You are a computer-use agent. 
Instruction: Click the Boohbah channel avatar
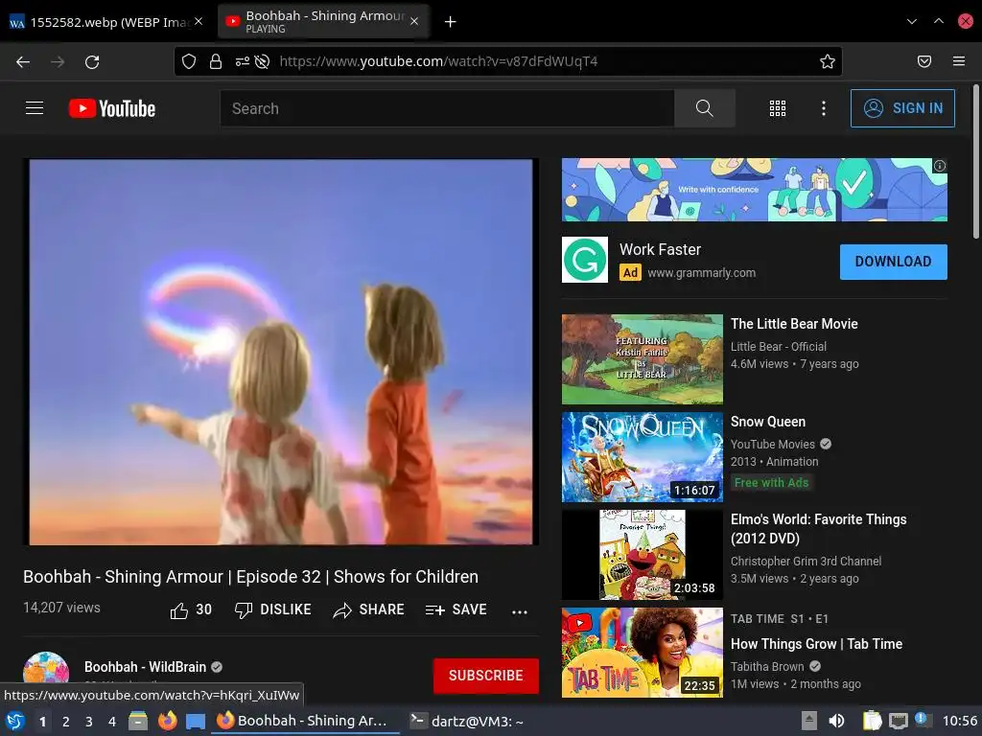pyautogui.click(x=46, y=667)
